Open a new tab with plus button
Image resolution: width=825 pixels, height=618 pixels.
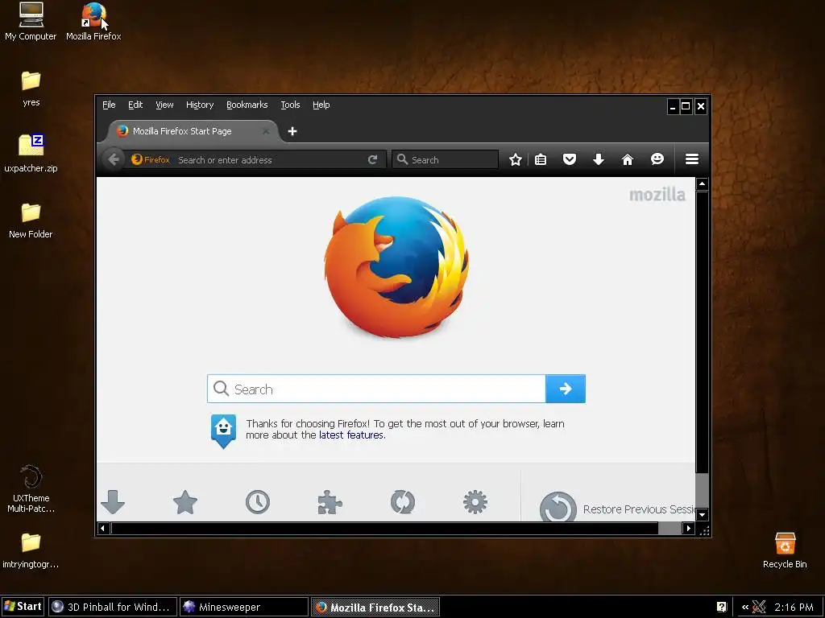292,131
